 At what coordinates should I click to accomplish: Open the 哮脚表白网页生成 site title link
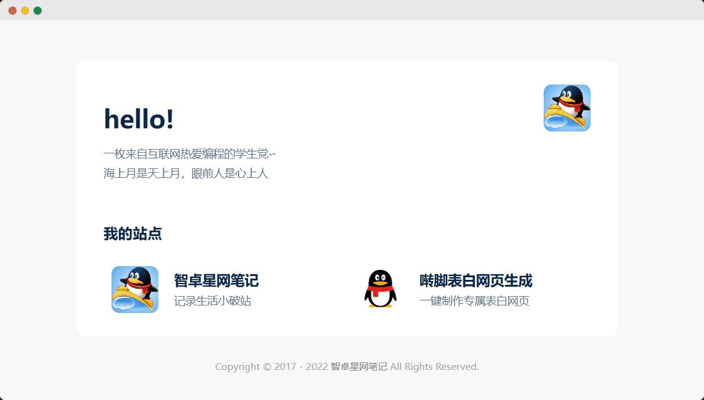pos(475,280)
